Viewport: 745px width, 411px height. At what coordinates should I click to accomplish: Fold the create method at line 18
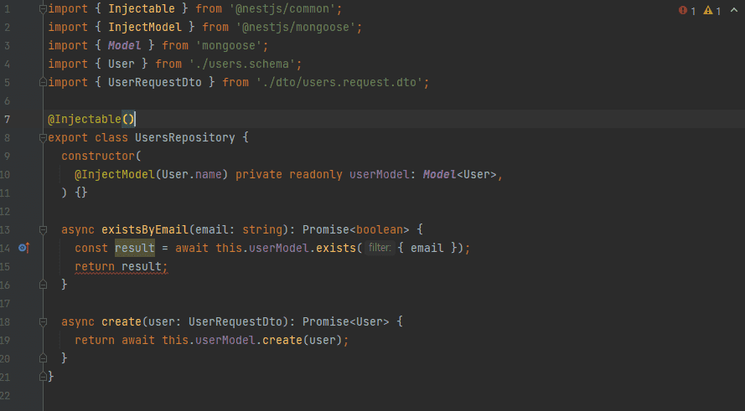[x=43, y=322]
